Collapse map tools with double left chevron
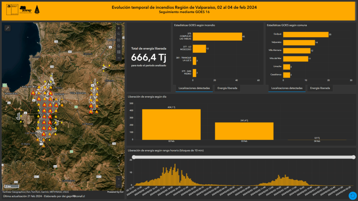 click(119, 58)
